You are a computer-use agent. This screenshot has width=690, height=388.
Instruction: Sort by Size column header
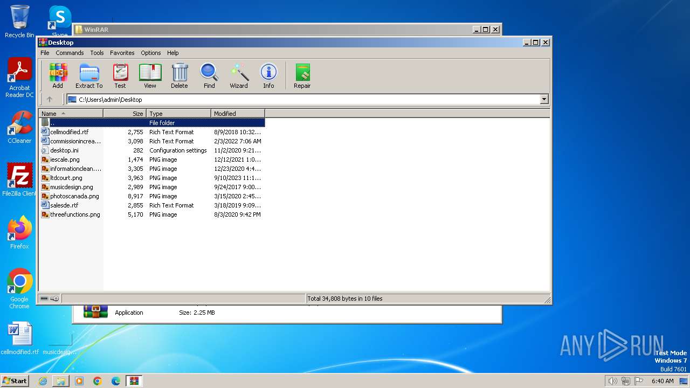[125, 113]
